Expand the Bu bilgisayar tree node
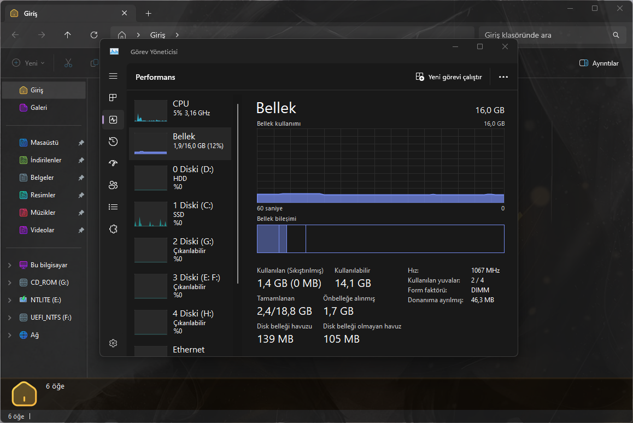 point(9,265)
